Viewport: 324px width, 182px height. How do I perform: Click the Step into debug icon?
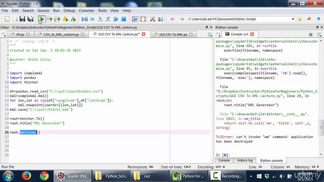coord(100,19)
